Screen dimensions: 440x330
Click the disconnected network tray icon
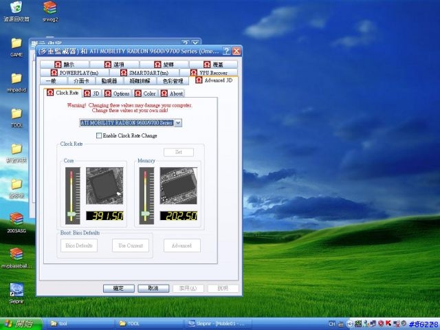(397, 324)
